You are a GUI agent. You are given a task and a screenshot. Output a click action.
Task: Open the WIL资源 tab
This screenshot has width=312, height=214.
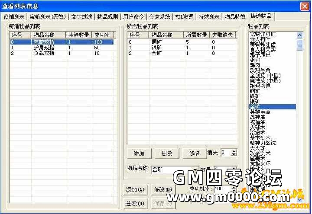[184, 17]
